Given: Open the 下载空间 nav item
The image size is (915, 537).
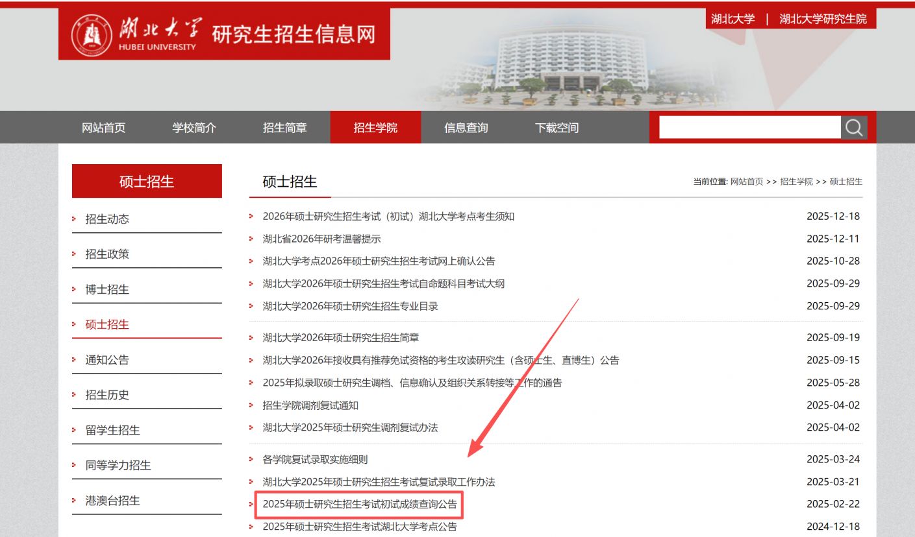Looking at the screenshot, I should point(557,128).
